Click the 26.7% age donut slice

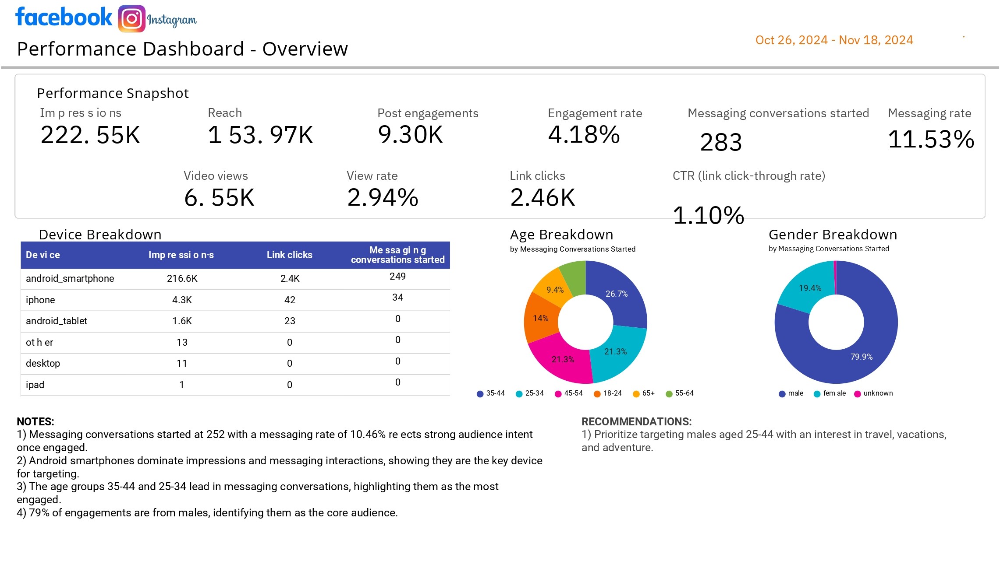[x=616, y=294]
